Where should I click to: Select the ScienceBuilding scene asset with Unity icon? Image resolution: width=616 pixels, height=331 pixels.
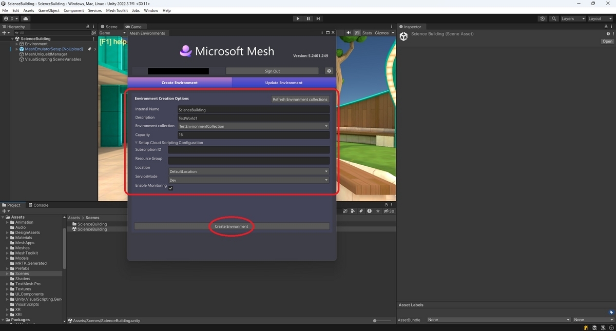click(x=92, y=229)
